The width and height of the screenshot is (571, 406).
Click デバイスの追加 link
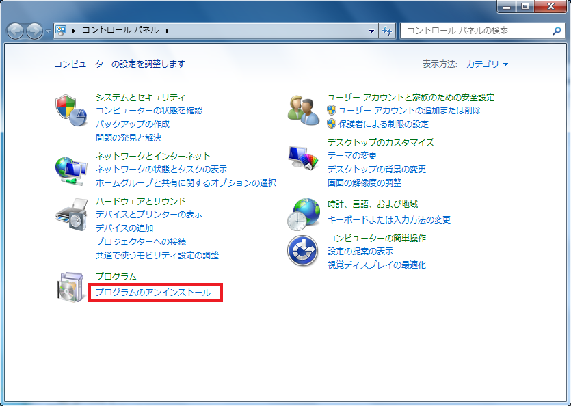[x=124, y=228]
